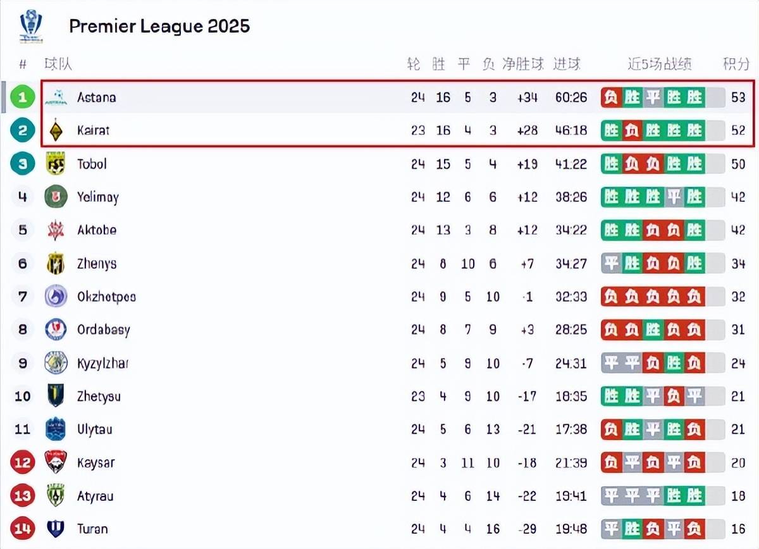759x549 pixels.
Task: Click the Tobol team badge
Action: click(56, 164)
